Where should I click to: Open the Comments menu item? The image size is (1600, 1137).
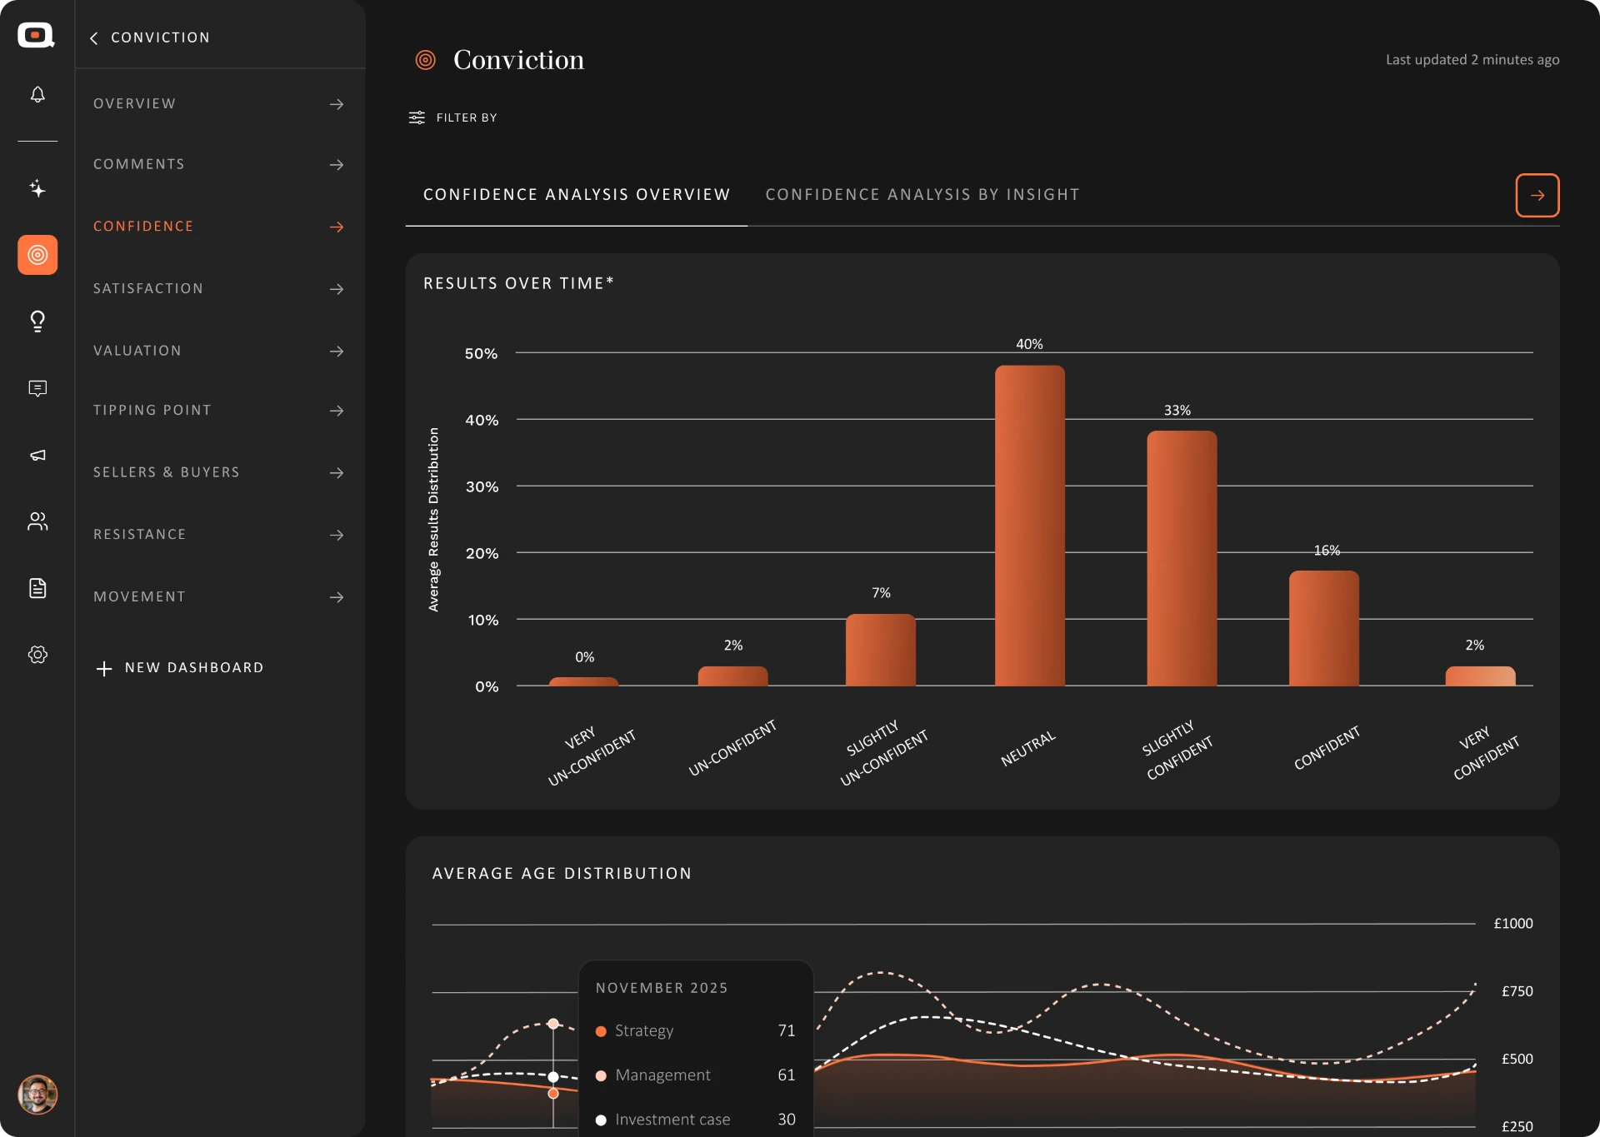pos(220,165)
